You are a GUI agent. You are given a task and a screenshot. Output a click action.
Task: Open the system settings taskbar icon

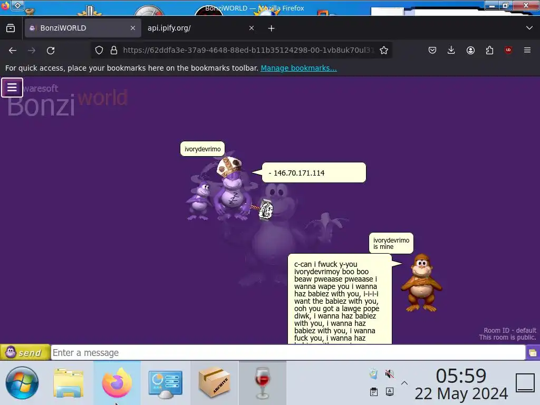coord(165,383)
